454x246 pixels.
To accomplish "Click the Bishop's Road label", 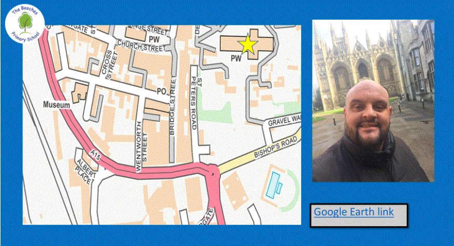I will 276,147.
